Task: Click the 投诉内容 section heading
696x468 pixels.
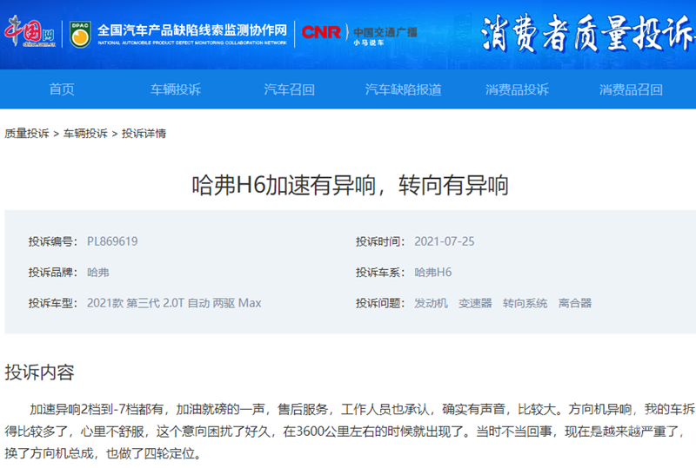Action: point(39,372)
